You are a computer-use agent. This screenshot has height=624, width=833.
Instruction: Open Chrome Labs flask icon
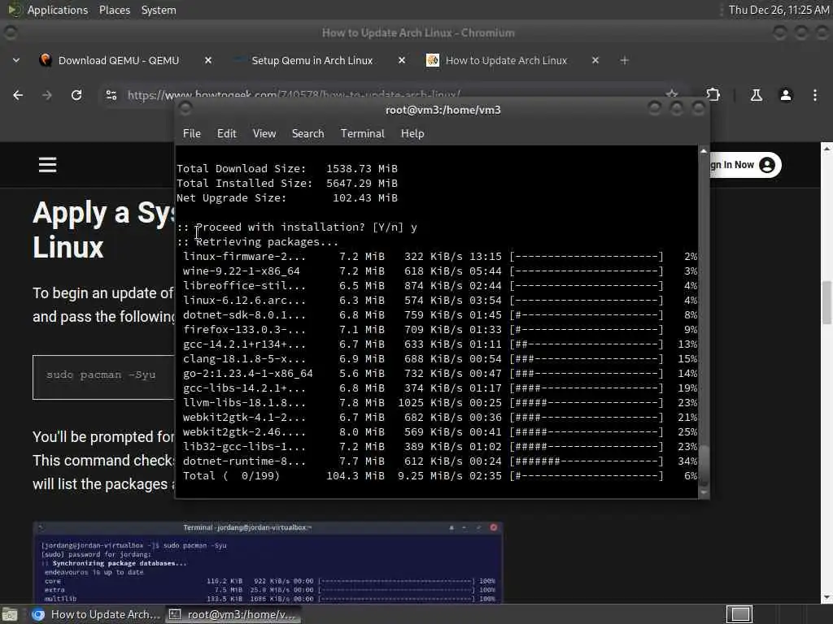[x=756, y=95]
